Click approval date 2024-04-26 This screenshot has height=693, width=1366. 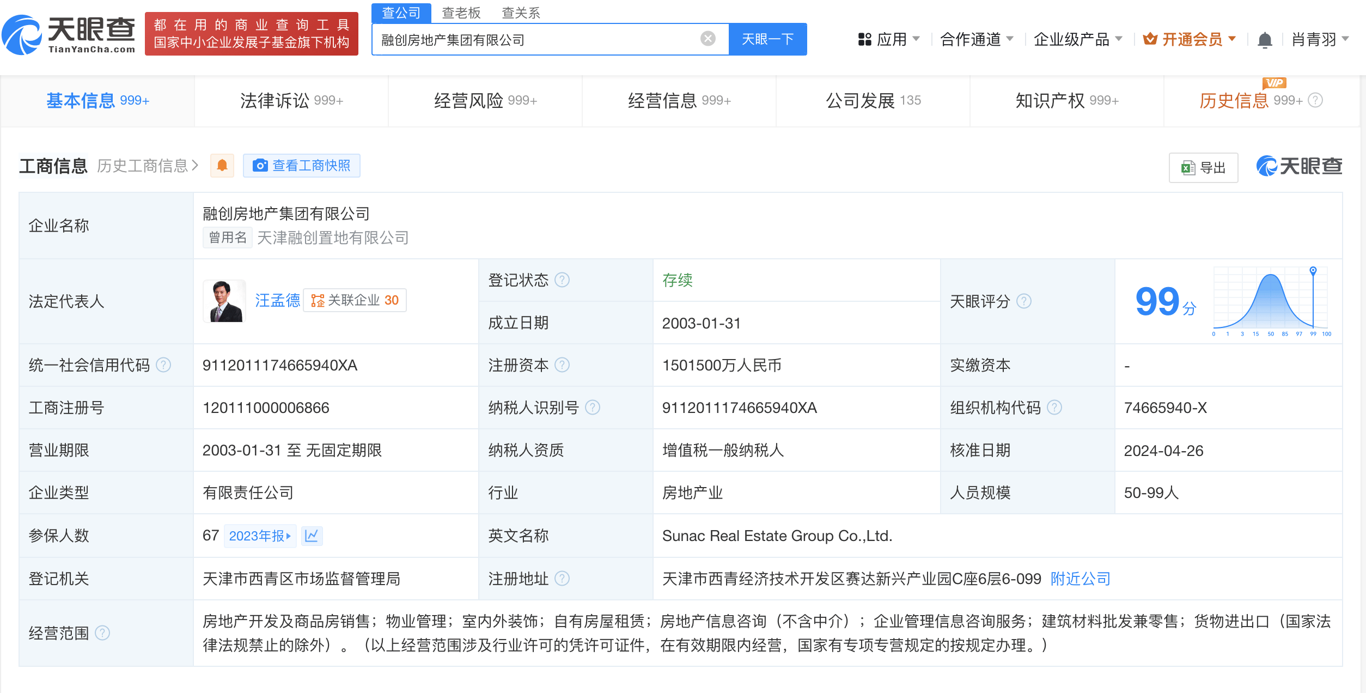tap(1164, 451)
